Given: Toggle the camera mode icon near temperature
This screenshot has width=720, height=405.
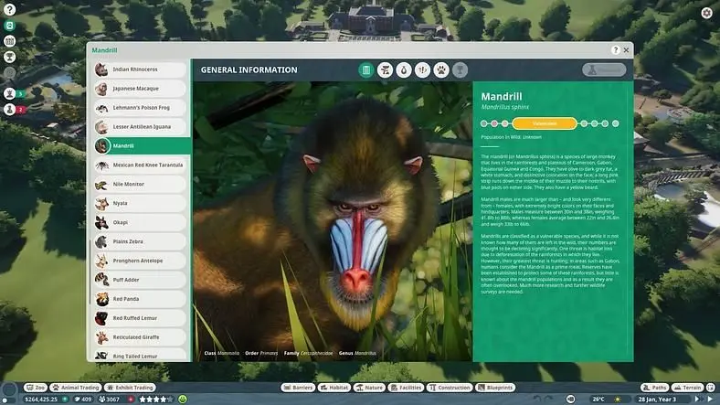Looking at the screenshot, I should 570,400.
